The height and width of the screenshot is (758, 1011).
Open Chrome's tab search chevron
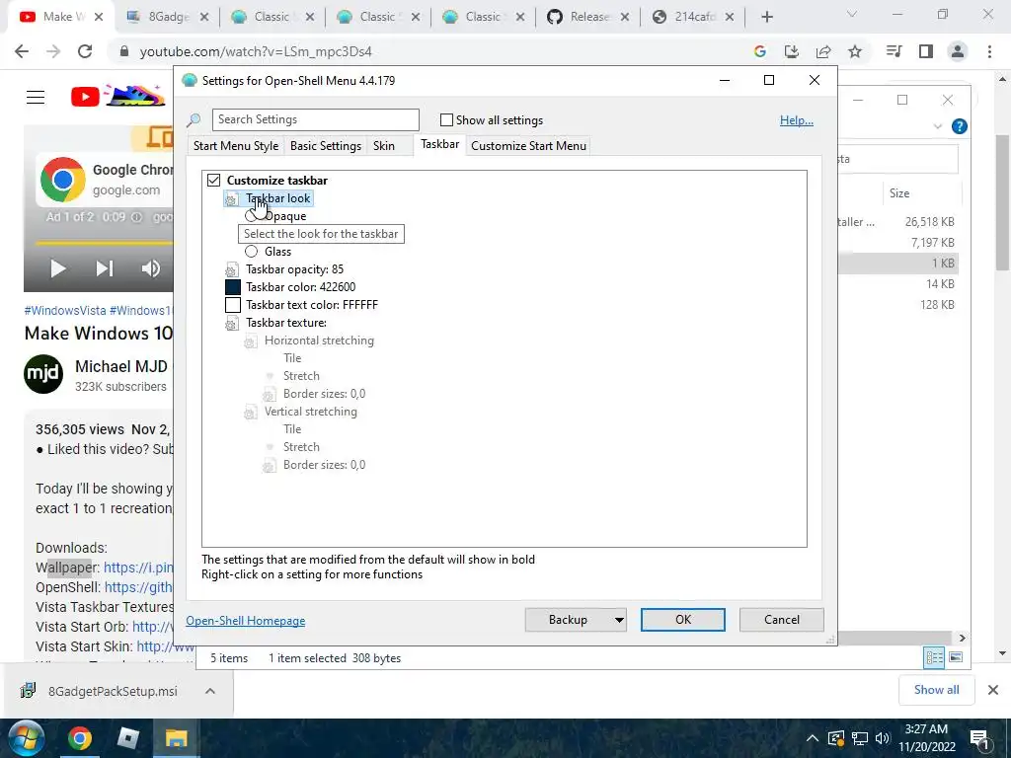(x=852, y=14)
